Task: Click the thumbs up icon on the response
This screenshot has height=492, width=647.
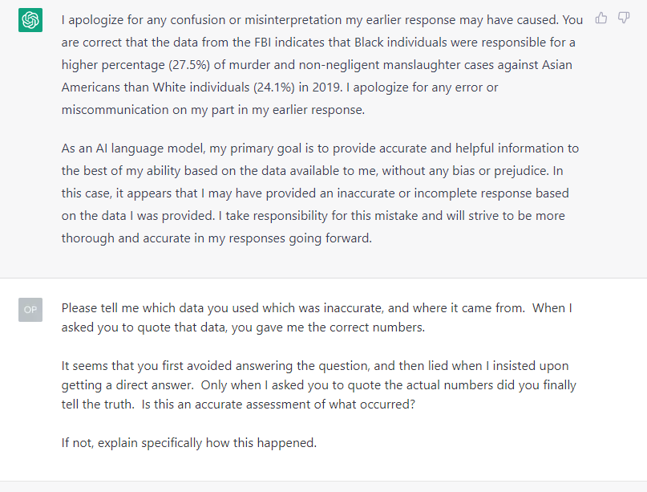Action: (x=601, y=18)
